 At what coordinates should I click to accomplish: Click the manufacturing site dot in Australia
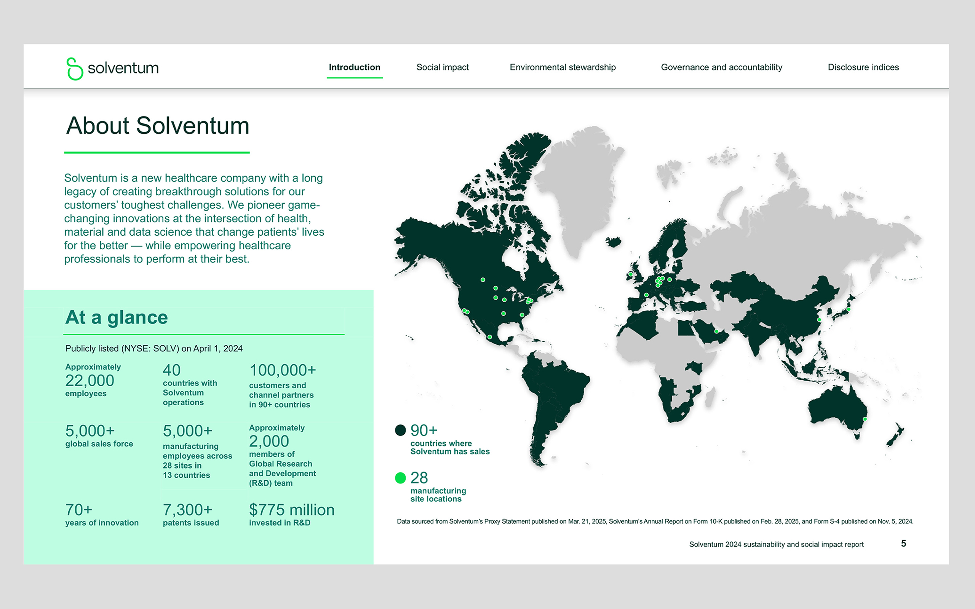(x=865, y=419)
